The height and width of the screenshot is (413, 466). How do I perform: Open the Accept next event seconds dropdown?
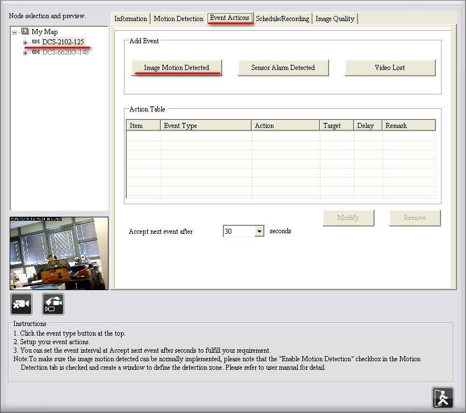(x=259, y=232)
